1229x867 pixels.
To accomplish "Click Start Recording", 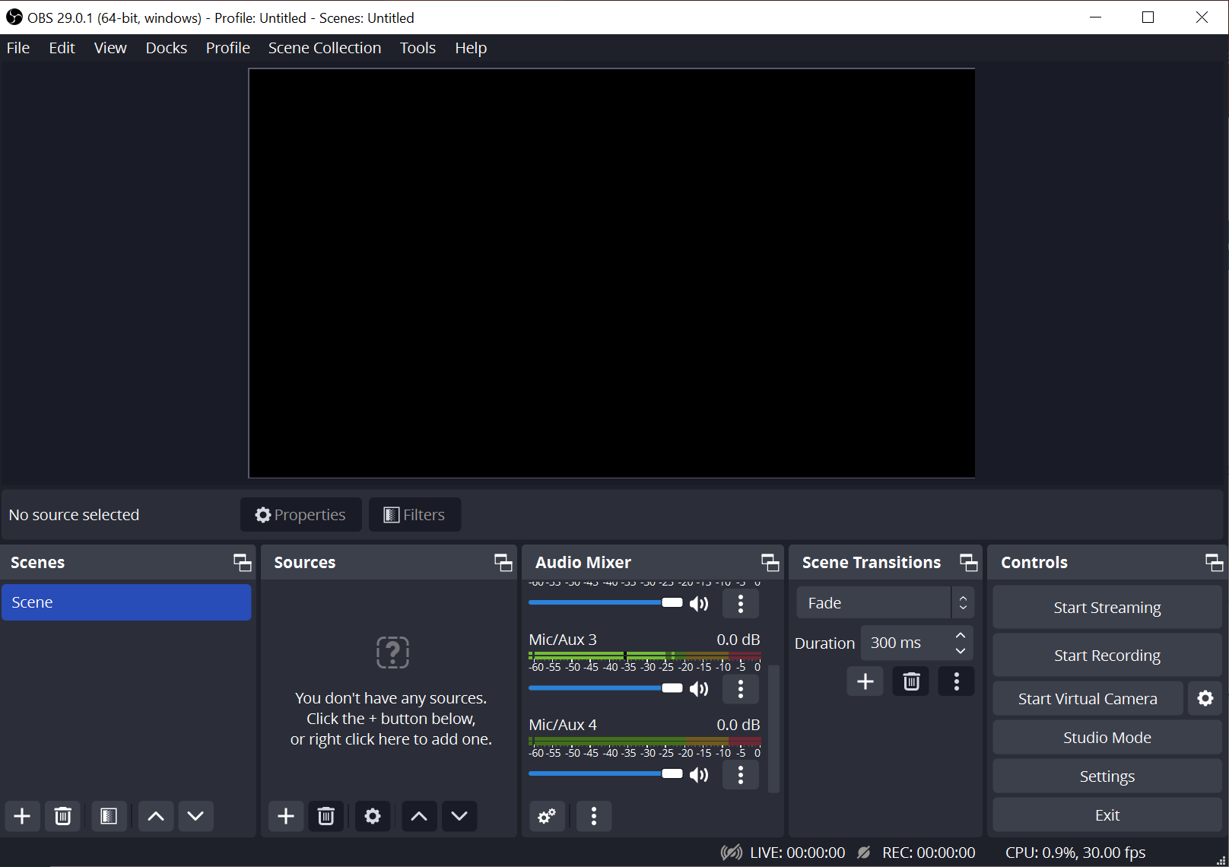I will [x=1107, y=656].
